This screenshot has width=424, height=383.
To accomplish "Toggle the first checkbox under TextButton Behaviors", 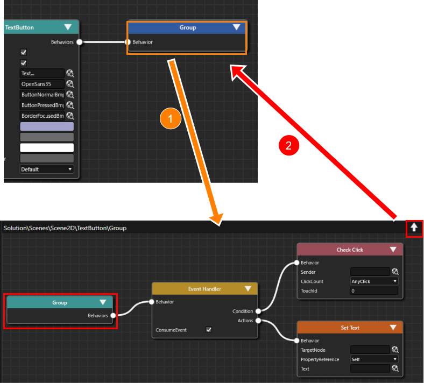I will pyautogui.click(x=24, y=52).
